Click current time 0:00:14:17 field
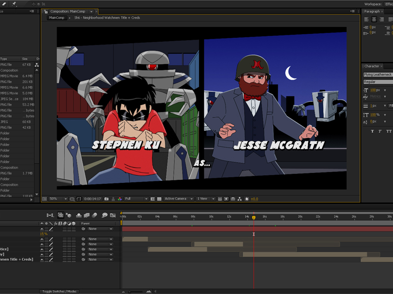Viewport: 393px width, 294px height. tap(92, 199)
